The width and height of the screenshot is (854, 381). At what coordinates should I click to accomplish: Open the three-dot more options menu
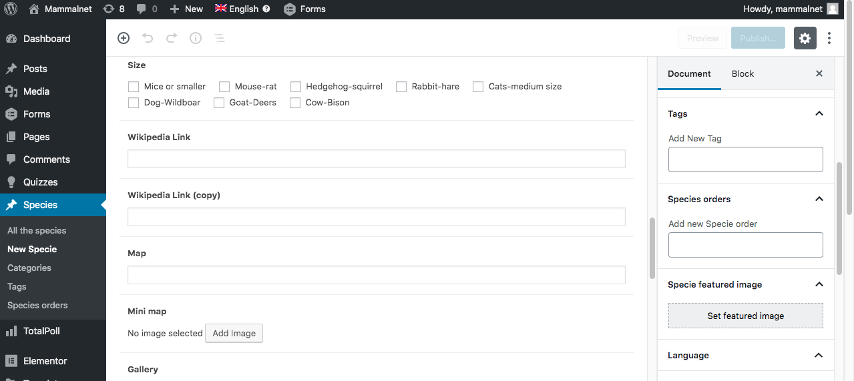(829, 38)
